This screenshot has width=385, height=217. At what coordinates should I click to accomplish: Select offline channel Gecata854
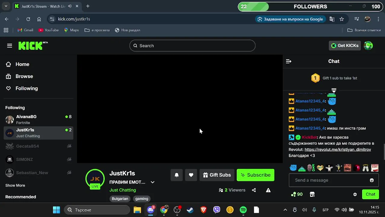tap(38, 146)
